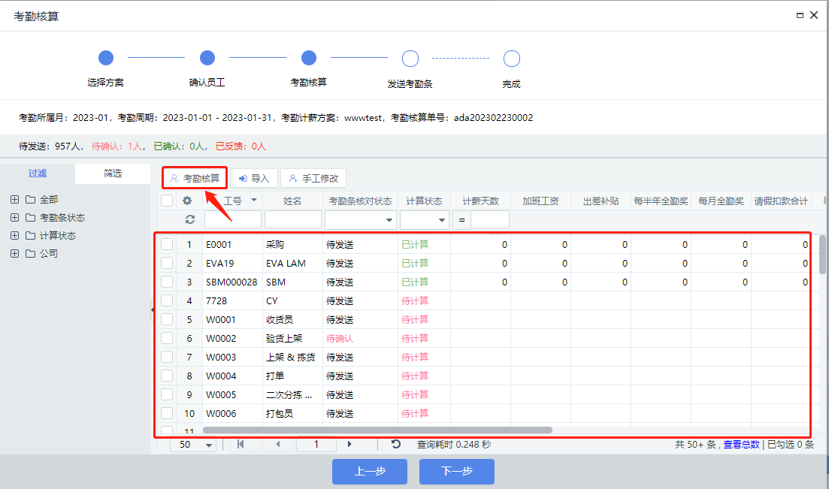The height and width of the screenshot is (489, 829).
Task: Expand the 公司 tree node
Action: 15,253
